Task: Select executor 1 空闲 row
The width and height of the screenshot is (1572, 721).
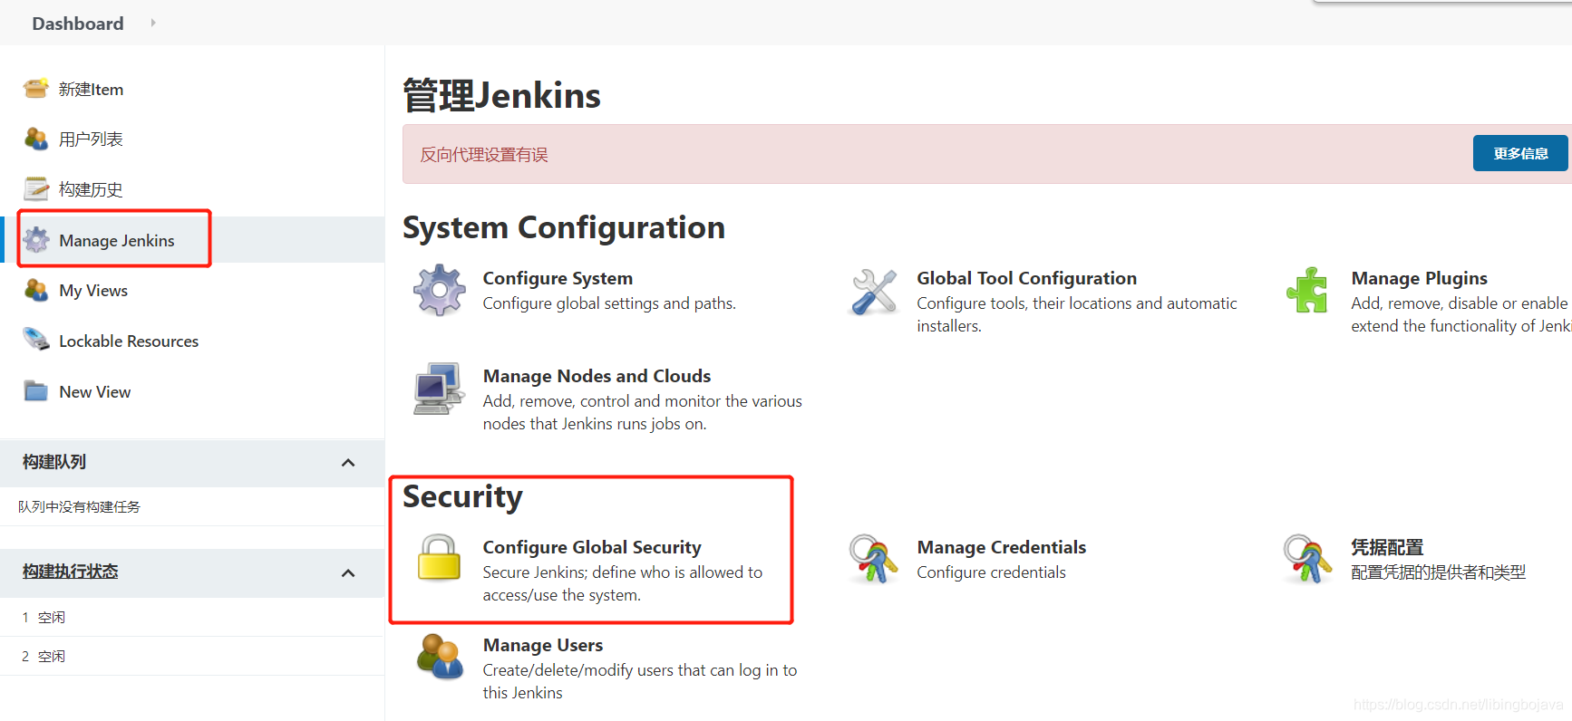Action: (192, 617)
